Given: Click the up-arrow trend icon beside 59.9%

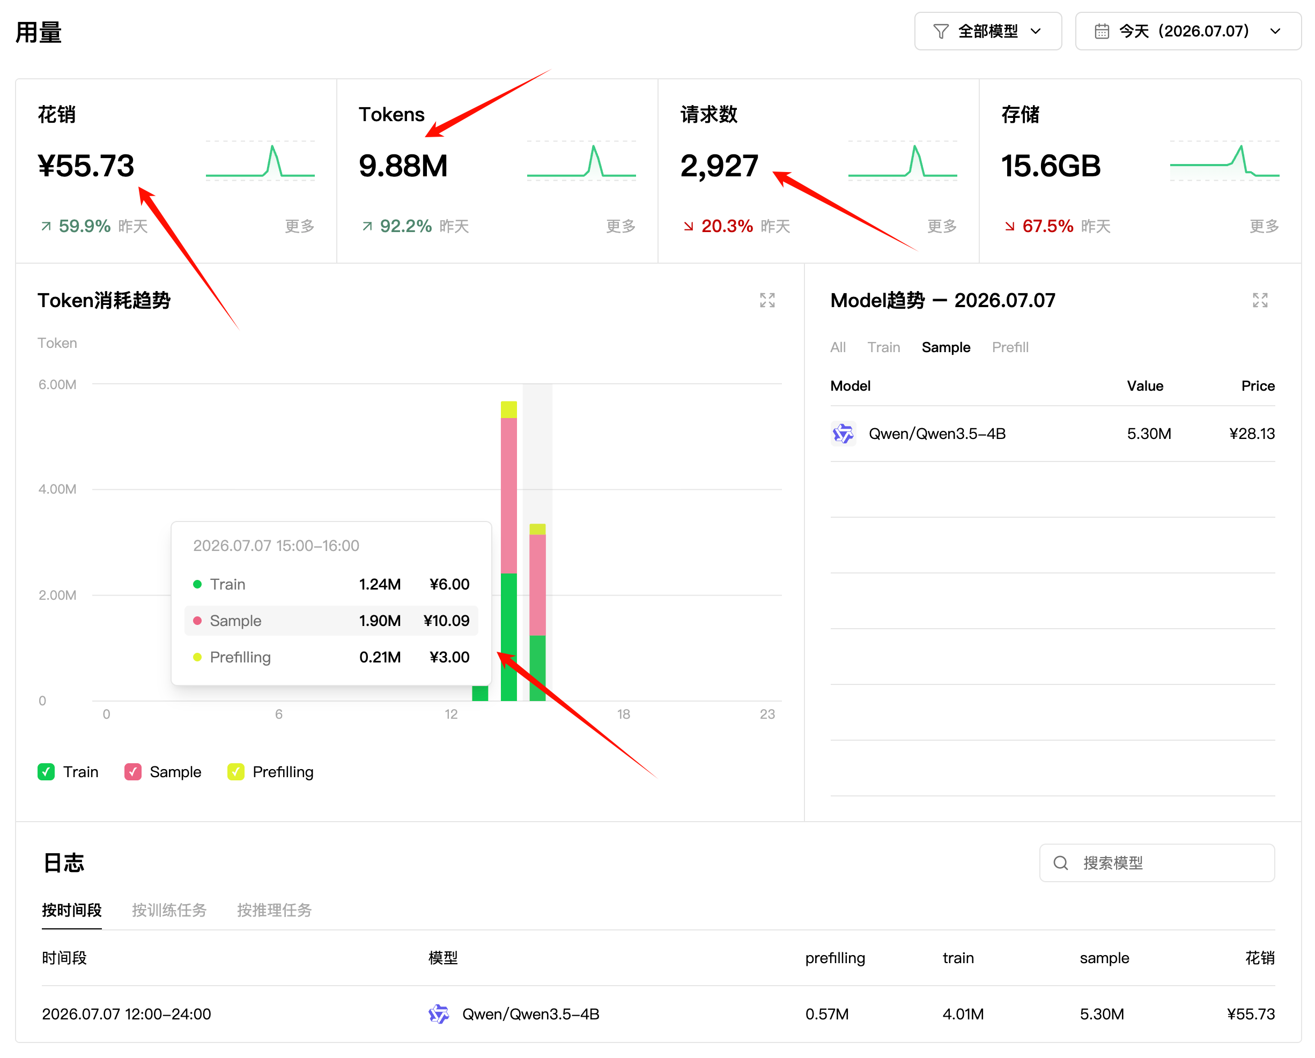Looking at the screenshot, I should click(46, 226).
